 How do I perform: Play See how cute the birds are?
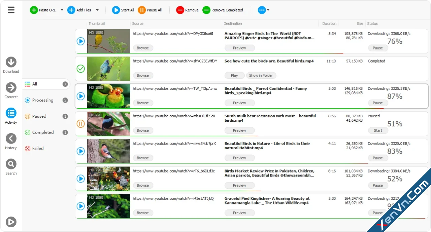pos(234,76)
